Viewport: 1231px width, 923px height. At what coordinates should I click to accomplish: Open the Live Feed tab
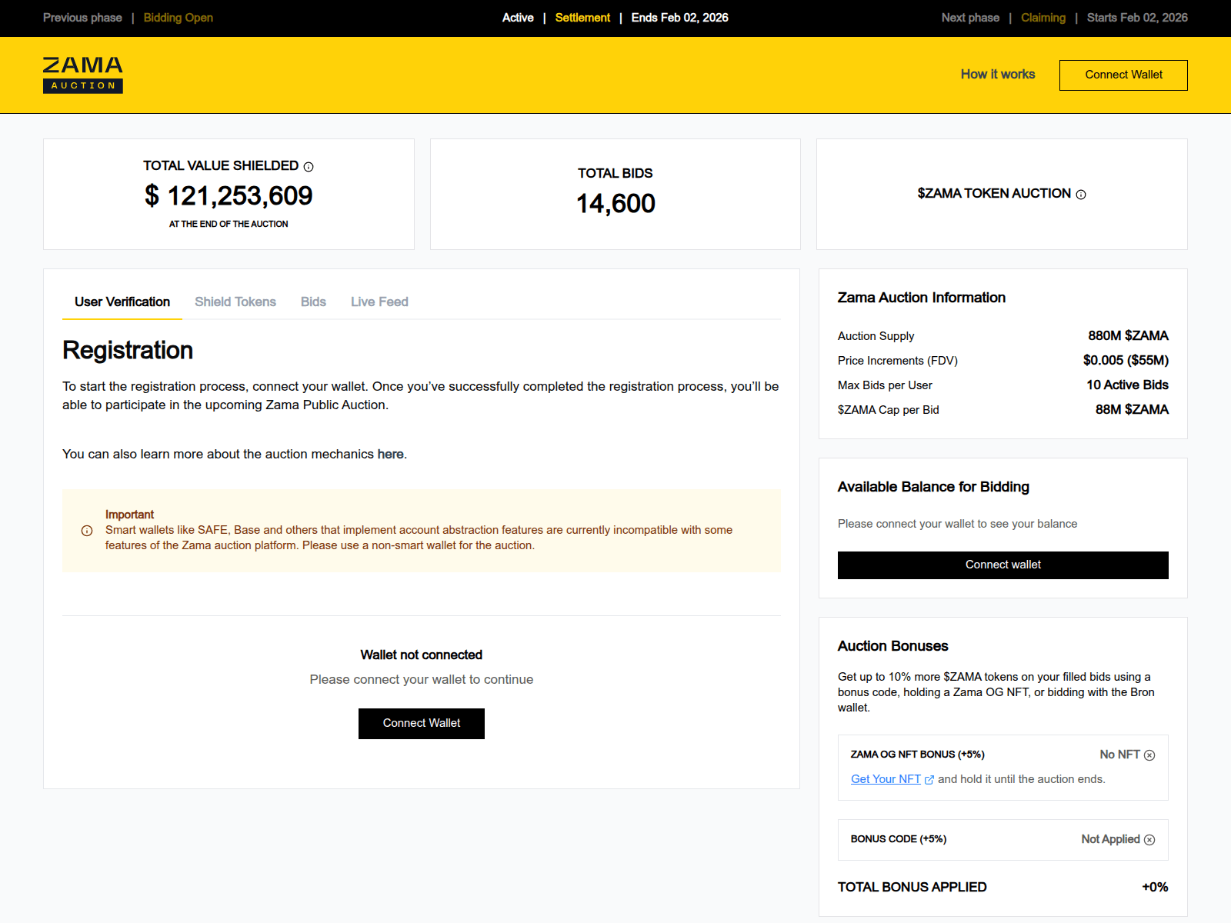(379, 302)
